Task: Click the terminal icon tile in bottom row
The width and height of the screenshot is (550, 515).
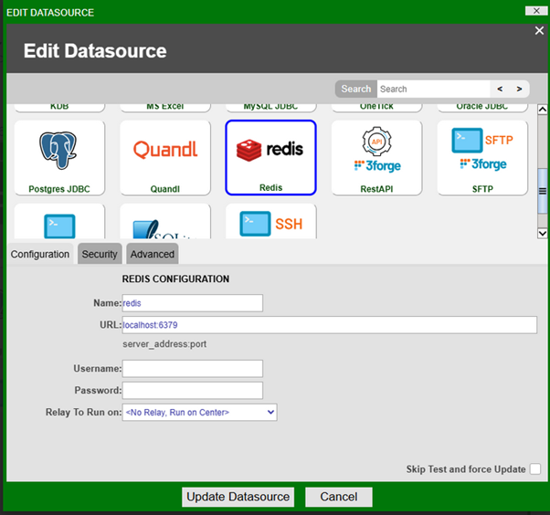Action: coord(59,222)
